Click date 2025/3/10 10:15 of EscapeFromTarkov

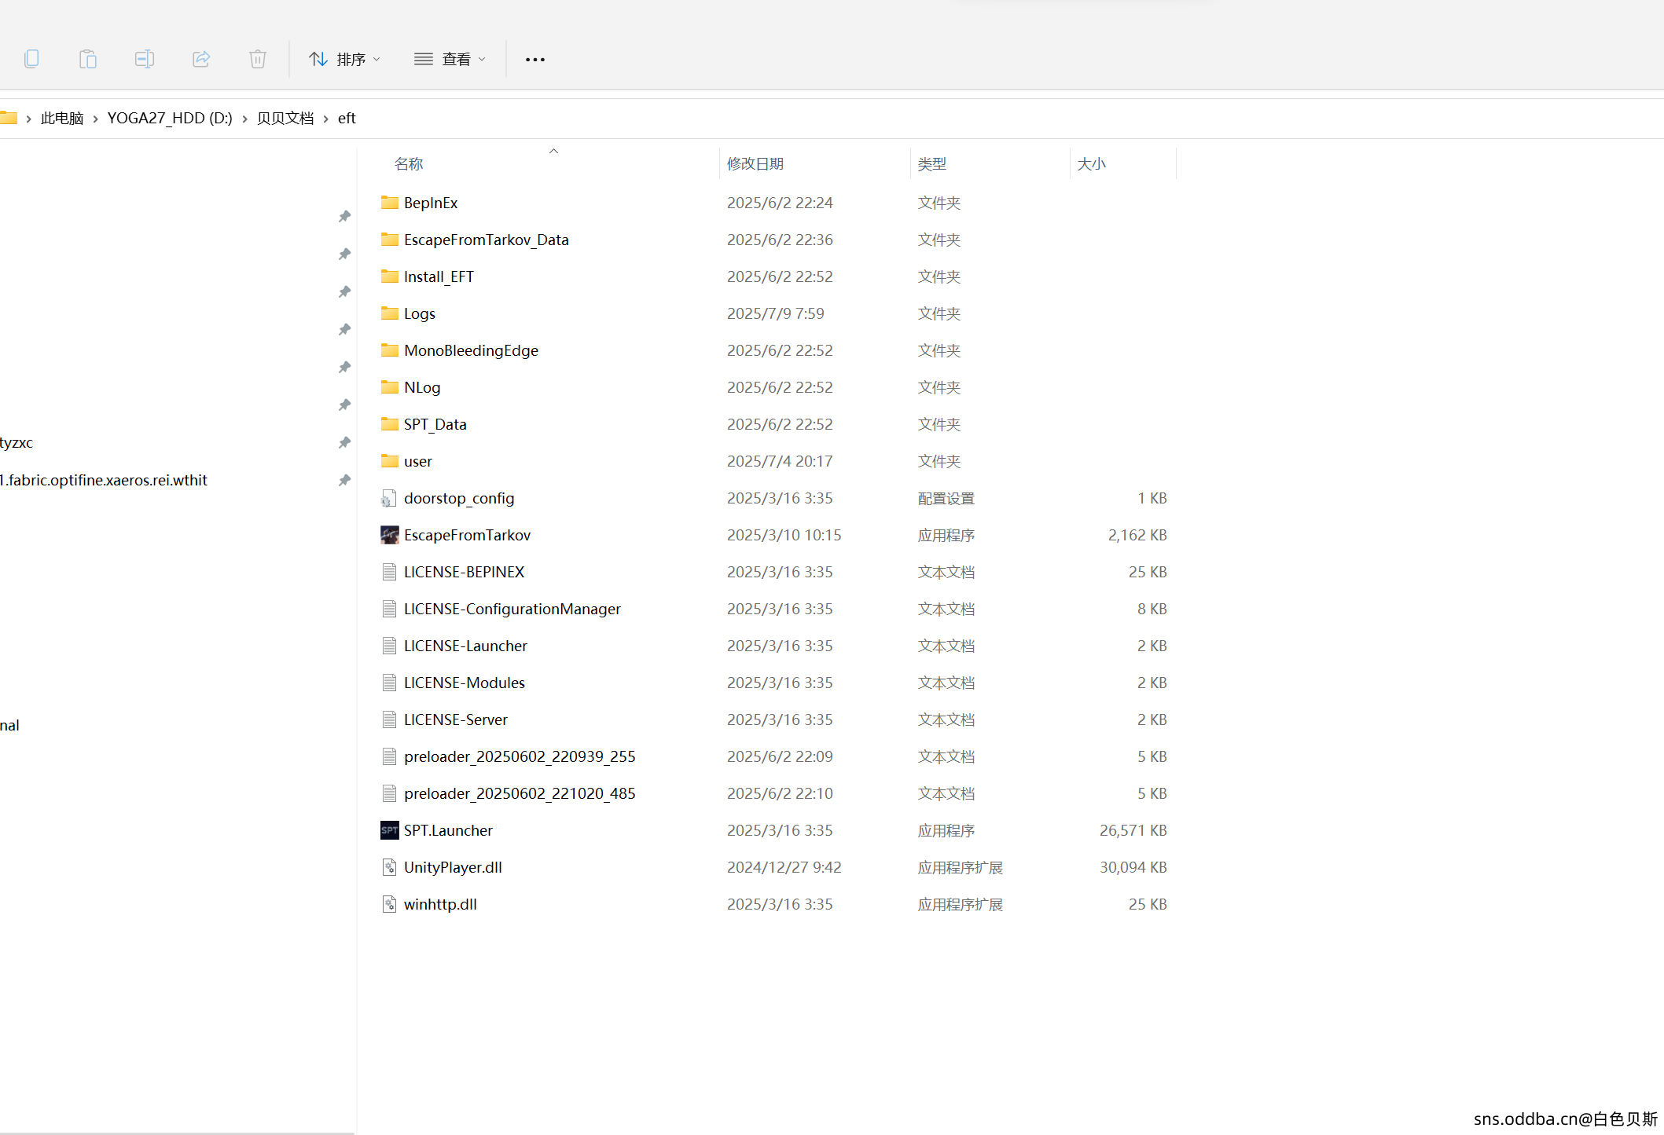pos(784,535)
